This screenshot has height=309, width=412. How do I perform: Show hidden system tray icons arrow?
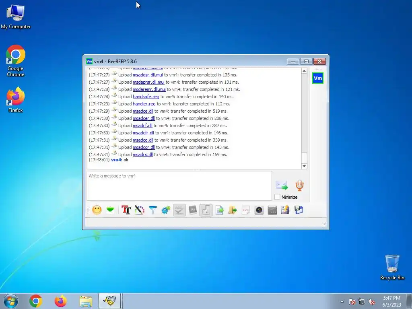pos(342,301)
